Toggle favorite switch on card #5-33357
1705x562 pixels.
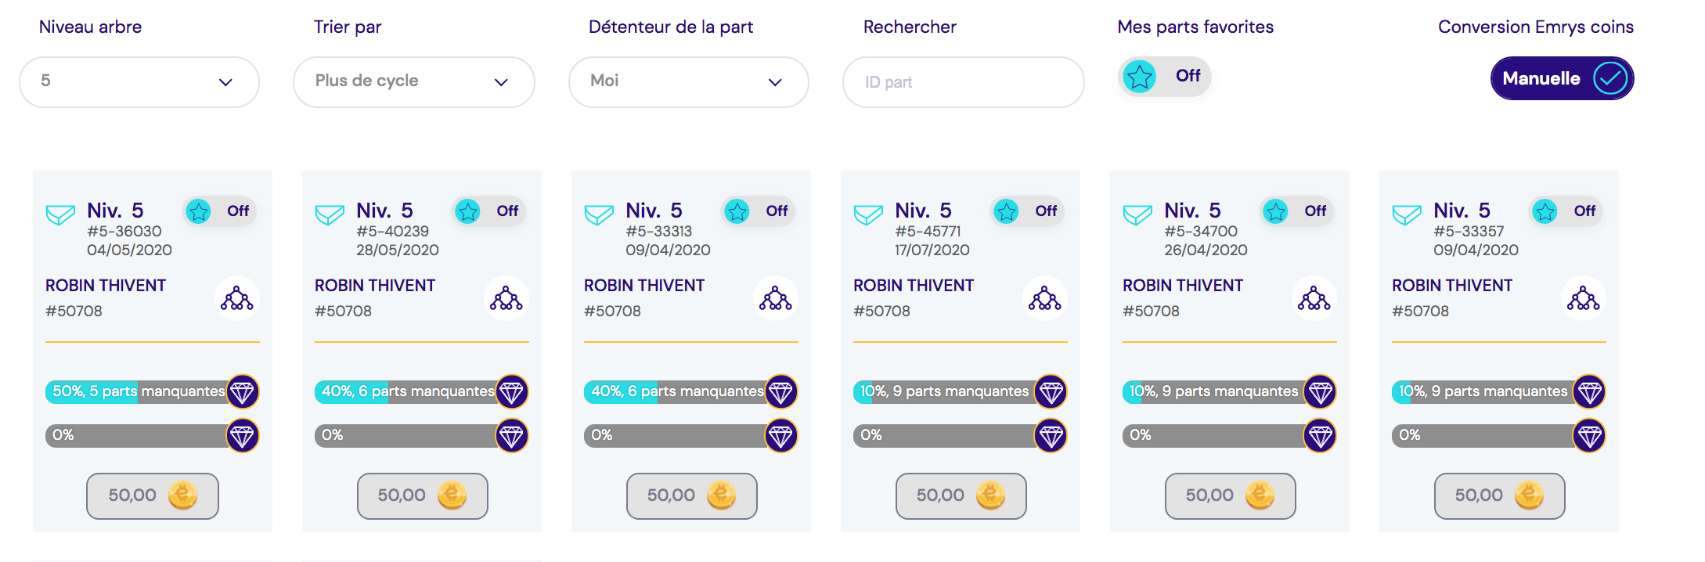(x=1566, y=211)
